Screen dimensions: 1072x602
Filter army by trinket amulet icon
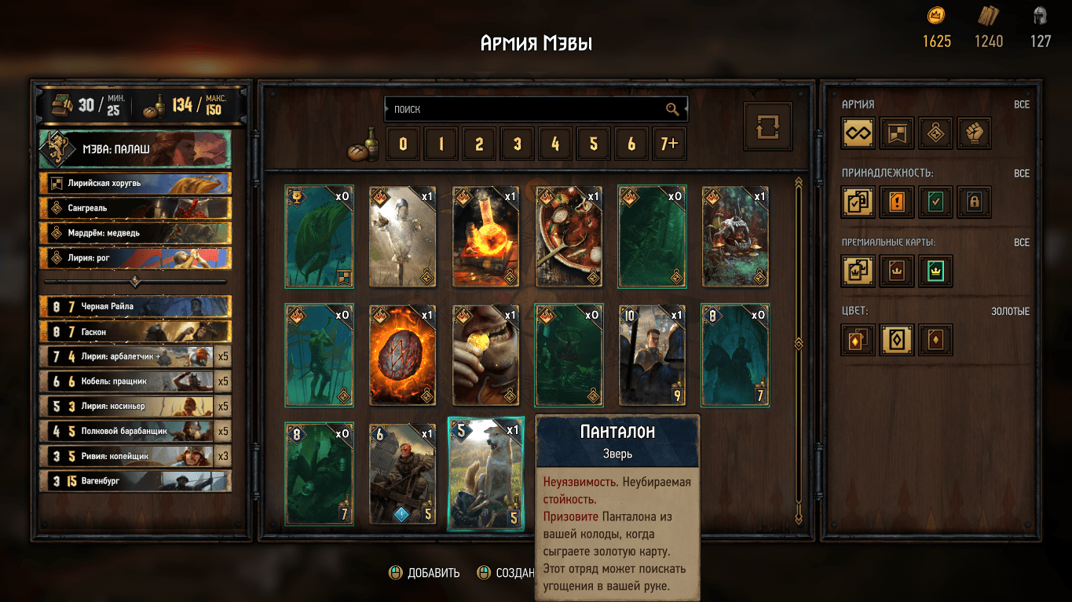[x=935, y=133]
